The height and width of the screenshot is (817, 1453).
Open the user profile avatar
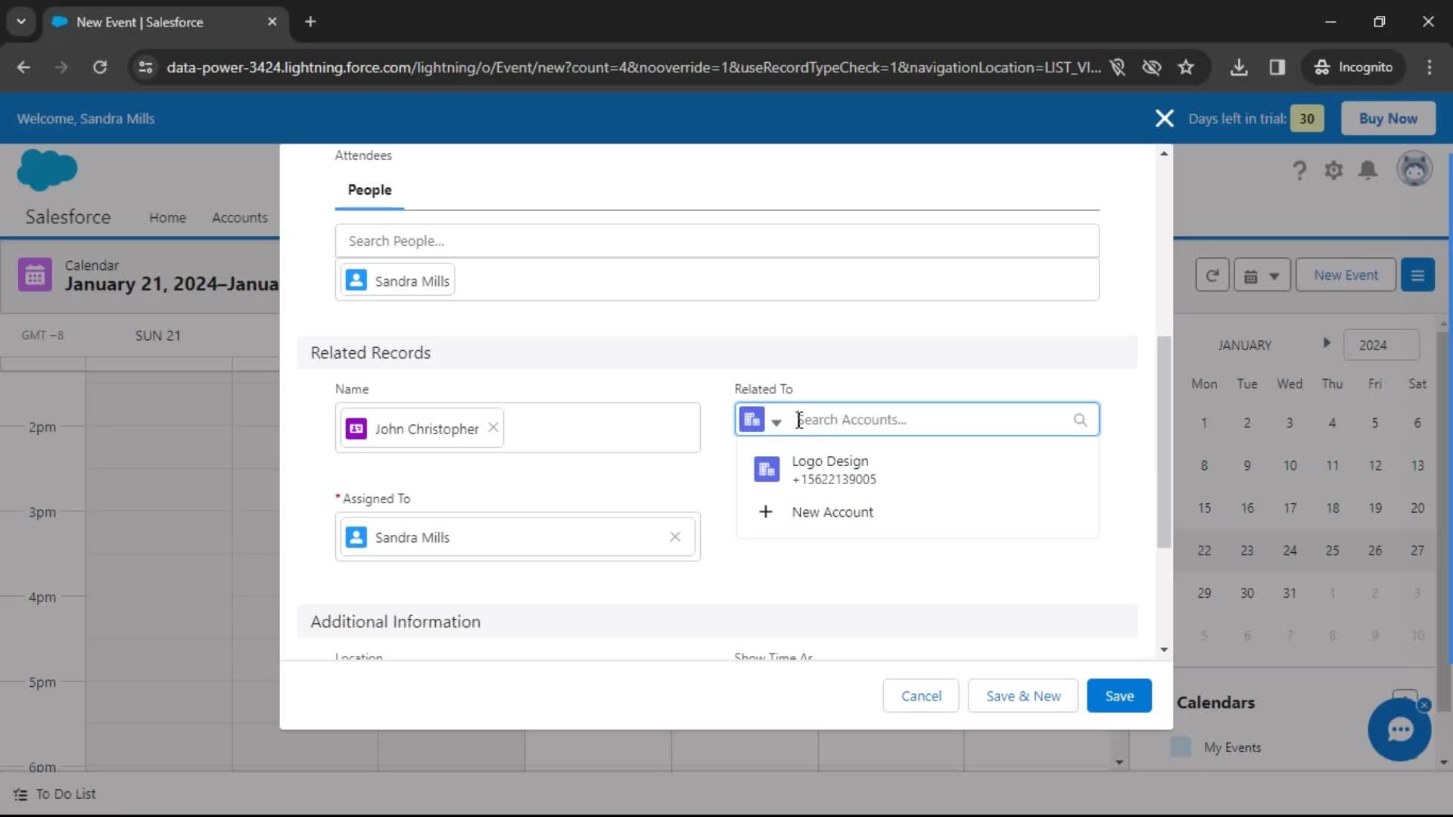pyautogui.click(x=1414, y=169)
